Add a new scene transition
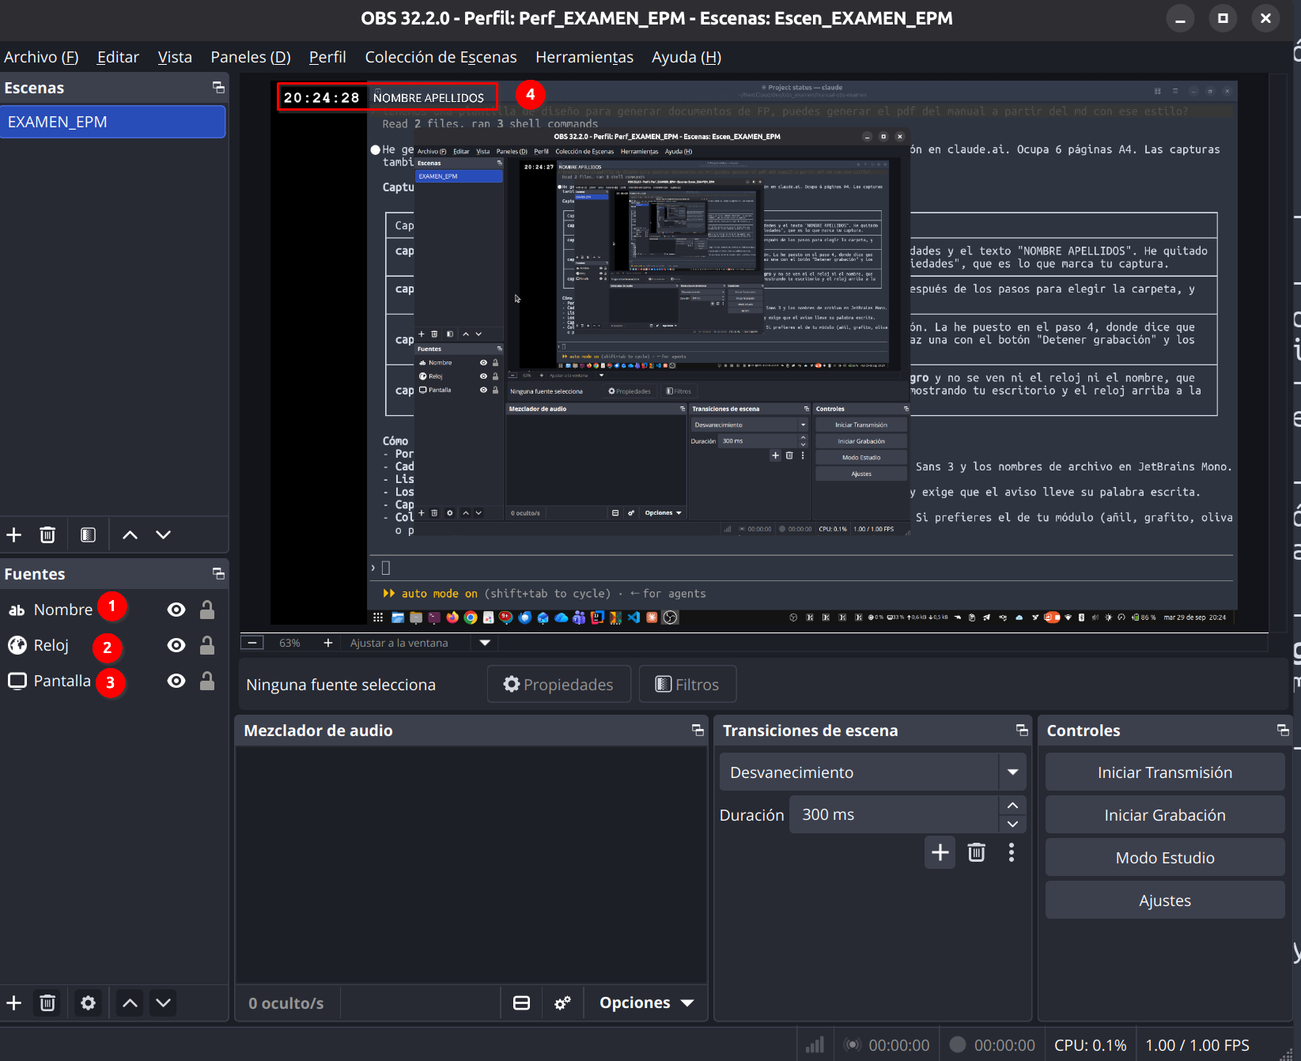This screenshot has width=1301, height=1061. 940,852
